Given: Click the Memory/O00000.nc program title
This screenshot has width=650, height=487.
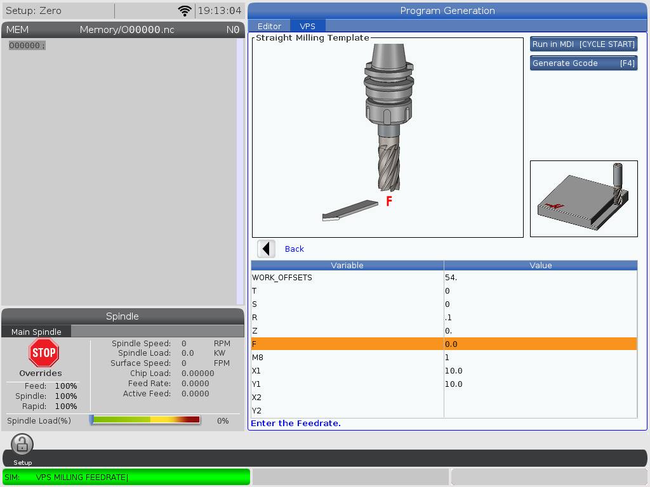Looking at the screenshot, I should click(x=127, y=30).
